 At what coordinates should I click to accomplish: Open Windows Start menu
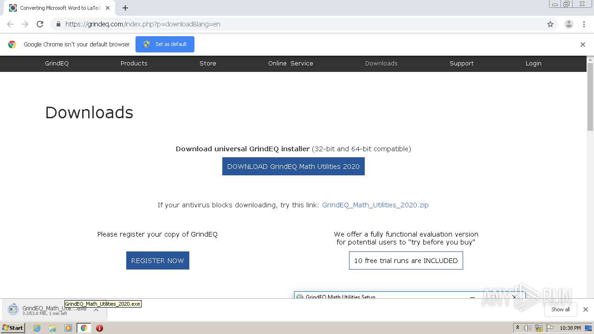[x=13, y=328]
